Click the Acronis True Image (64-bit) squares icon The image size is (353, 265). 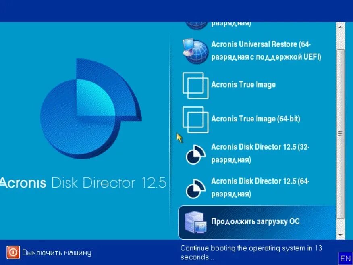[x=195, y=120]
